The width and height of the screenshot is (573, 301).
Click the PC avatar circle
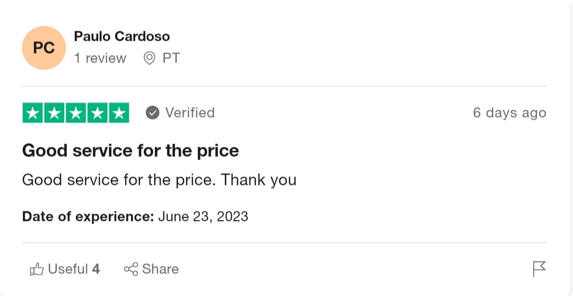point(44,48)
